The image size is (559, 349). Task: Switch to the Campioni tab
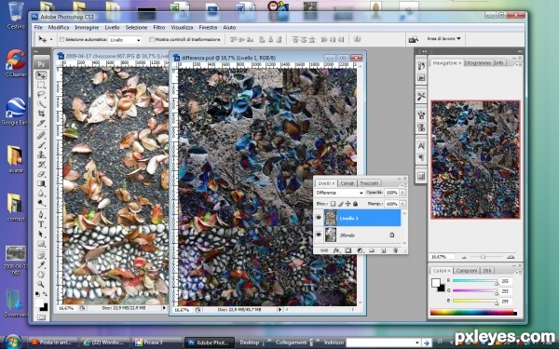click(x=467, y=271)
